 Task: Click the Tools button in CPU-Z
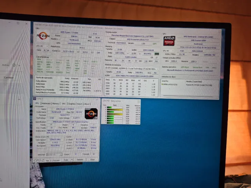pos(67,160)
